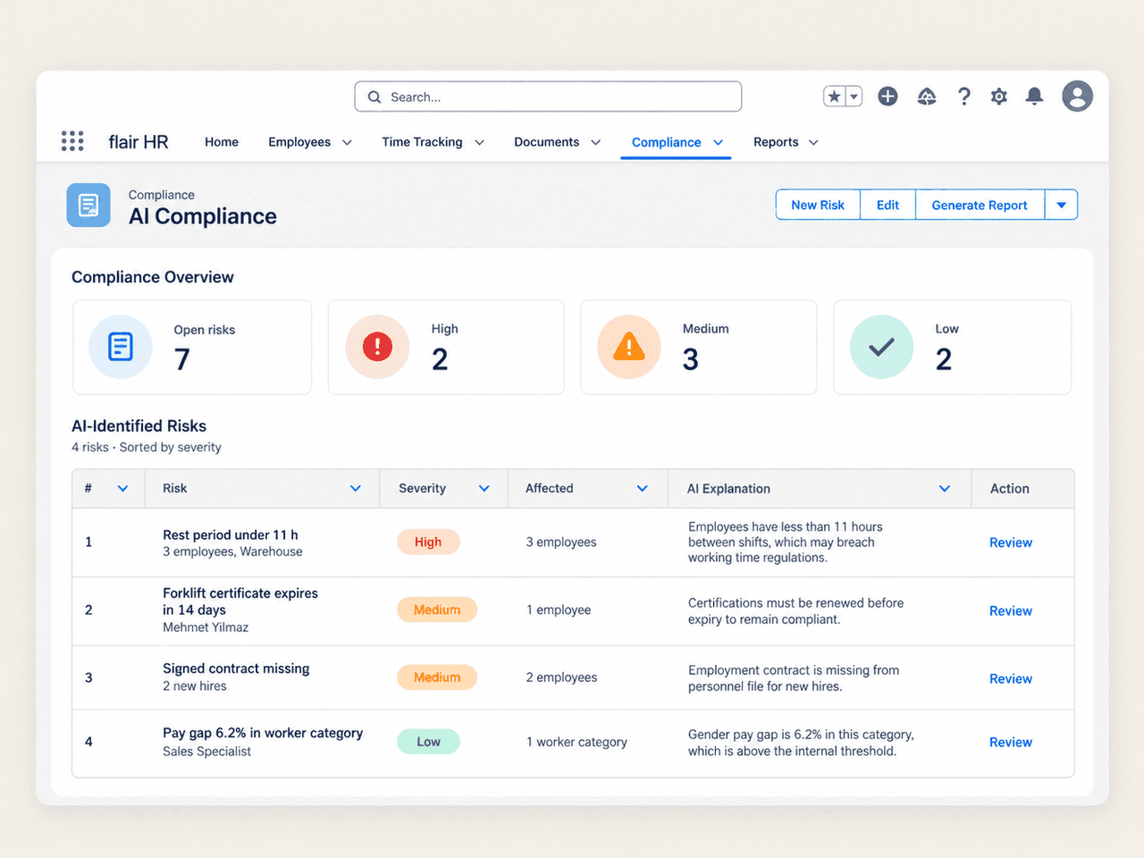Viewport: 1144px width, 858px height.
Task: Click '4 risks · Sorted by severity' text
Action: coord(147,447)
